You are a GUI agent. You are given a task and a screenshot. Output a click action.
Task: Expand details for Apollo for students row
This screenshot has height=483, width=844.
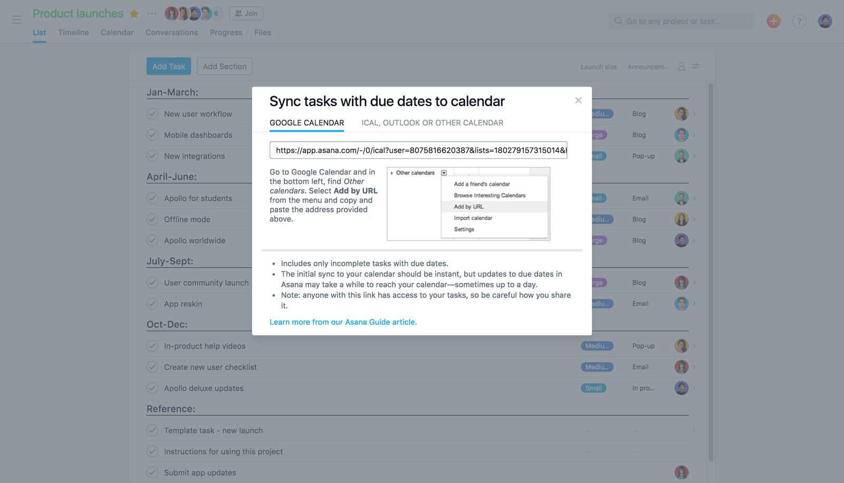point(694,198)
